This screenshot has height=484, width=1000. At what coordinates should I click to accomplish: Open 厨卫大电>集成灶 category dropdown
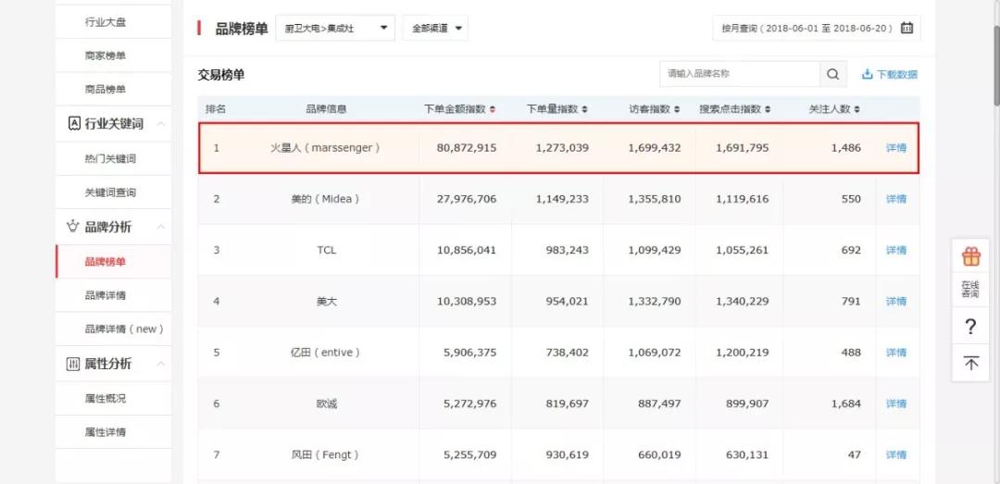(x=335, y=28)
